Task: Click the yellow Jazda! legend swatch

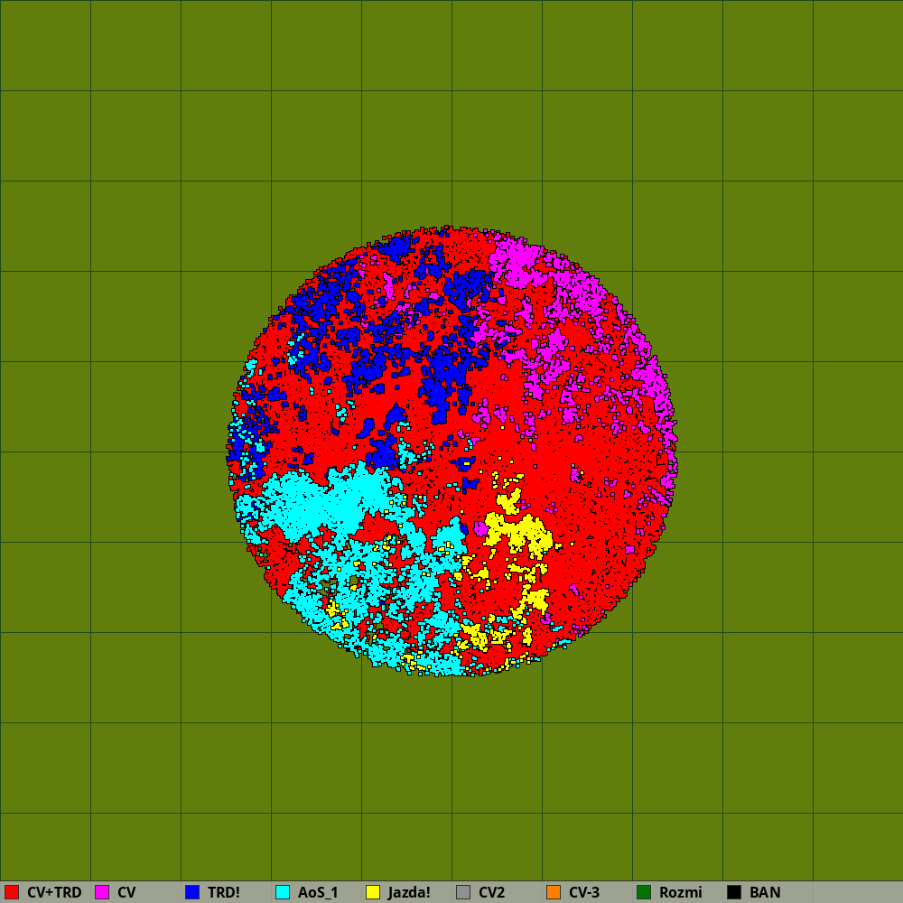Action: [x=373, y=892]
